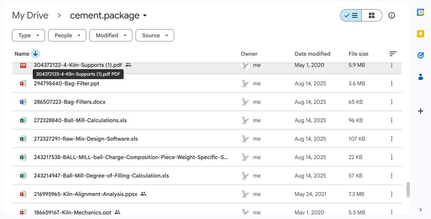
Task: Expand the Type filter dropdown
Action: (x=28, y=36)
